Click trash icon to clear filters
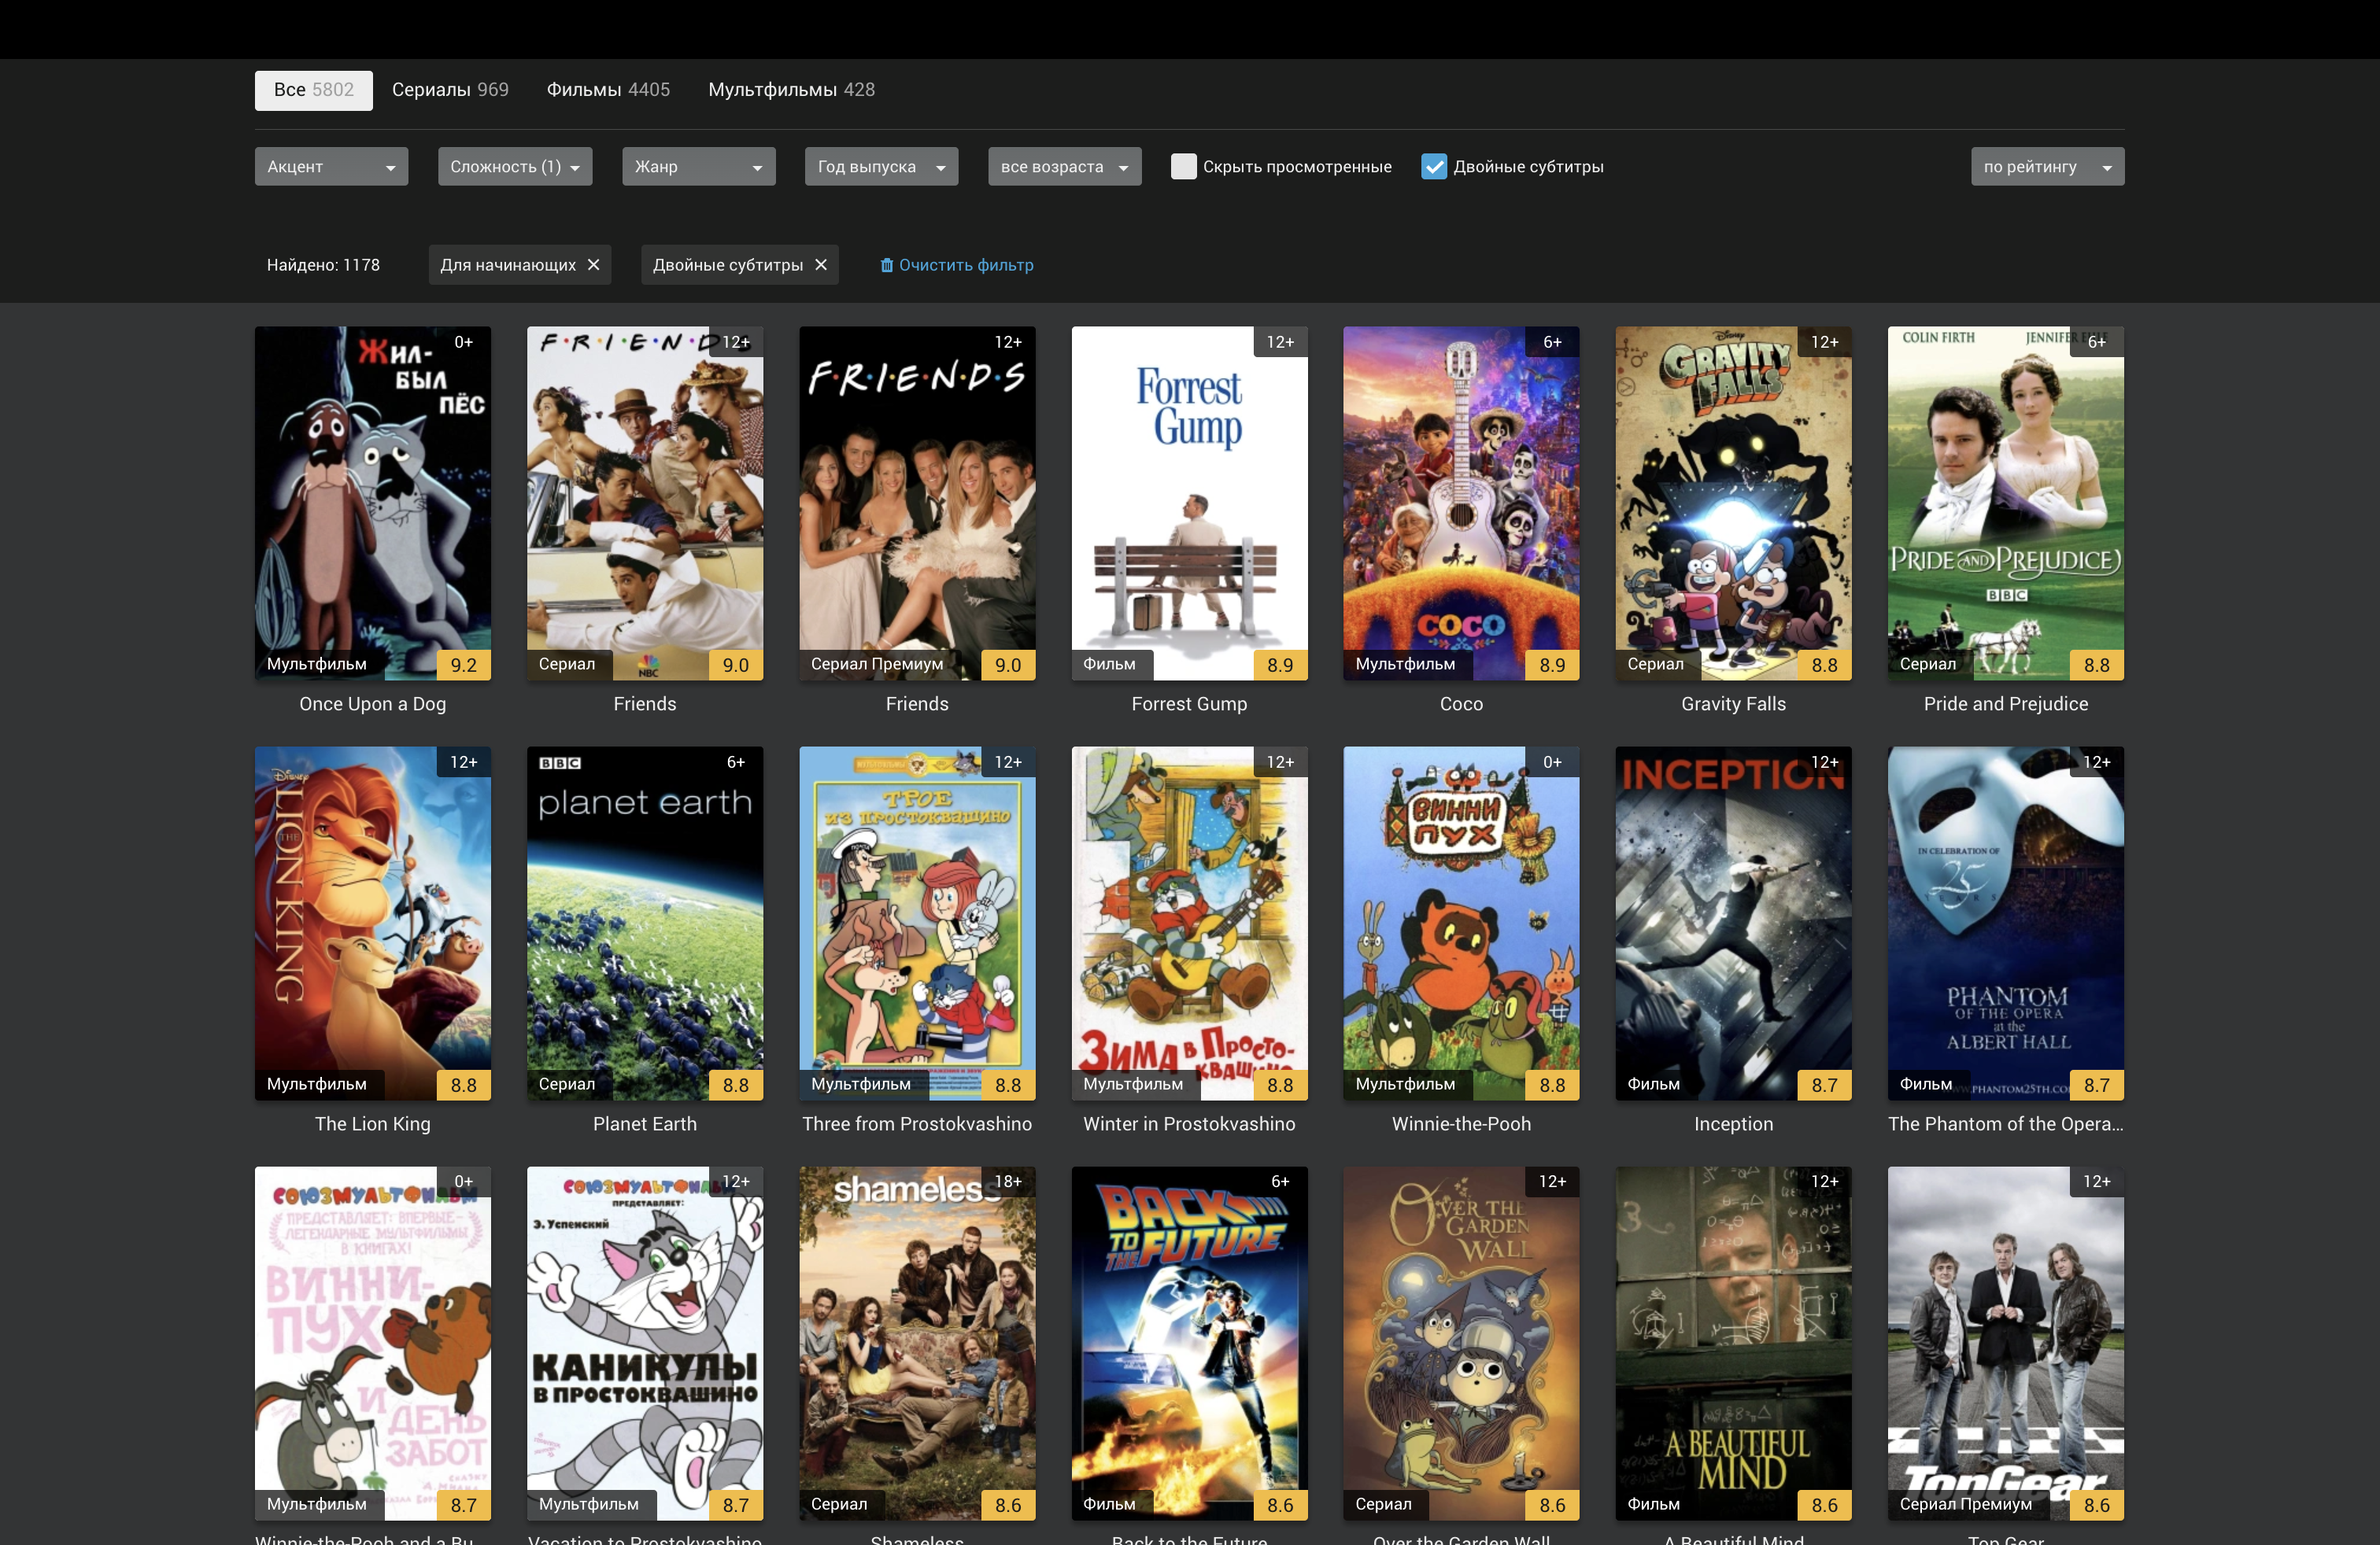2380x1545 pixels. [886, 265]
